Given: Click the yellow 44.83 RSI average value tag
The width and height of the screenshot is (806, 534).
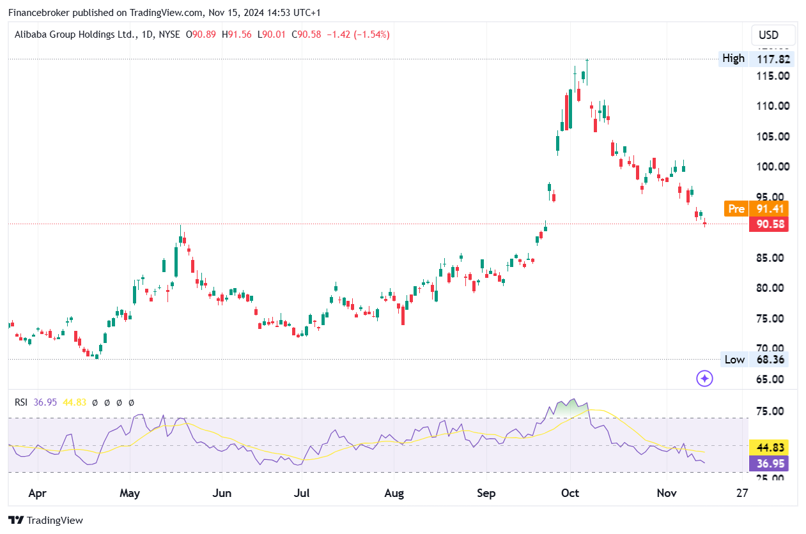Looking at the screenshot, I should (769, 448).
